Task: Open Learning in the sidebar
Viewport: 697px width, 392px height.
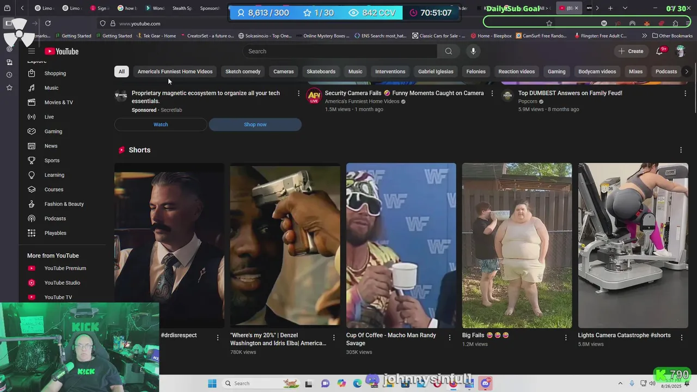Action: point(54,175)
